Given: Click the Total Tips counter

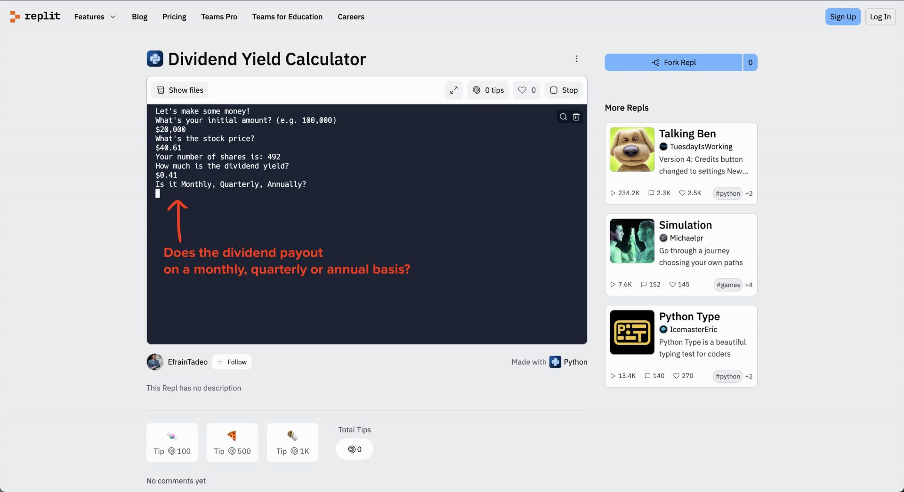Looking at the screenshot, I should coord(355,449).
